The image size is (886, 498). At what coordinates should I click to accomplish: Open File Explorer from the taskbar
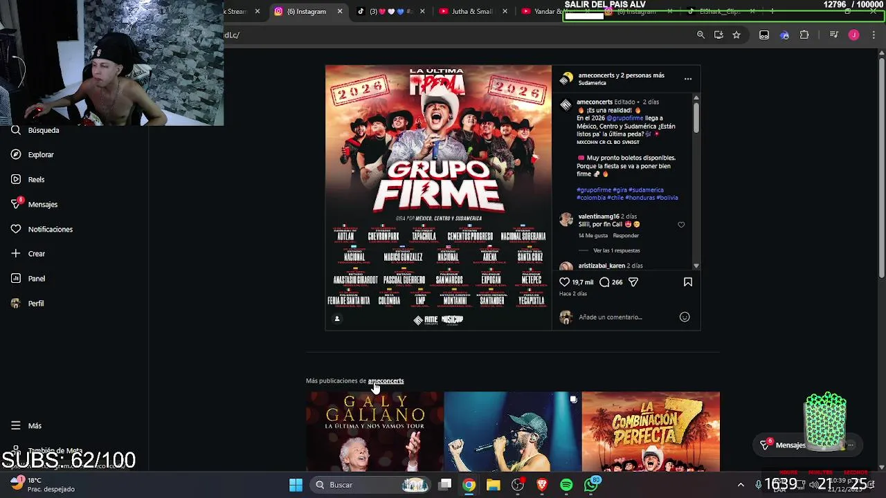(494, 485)
